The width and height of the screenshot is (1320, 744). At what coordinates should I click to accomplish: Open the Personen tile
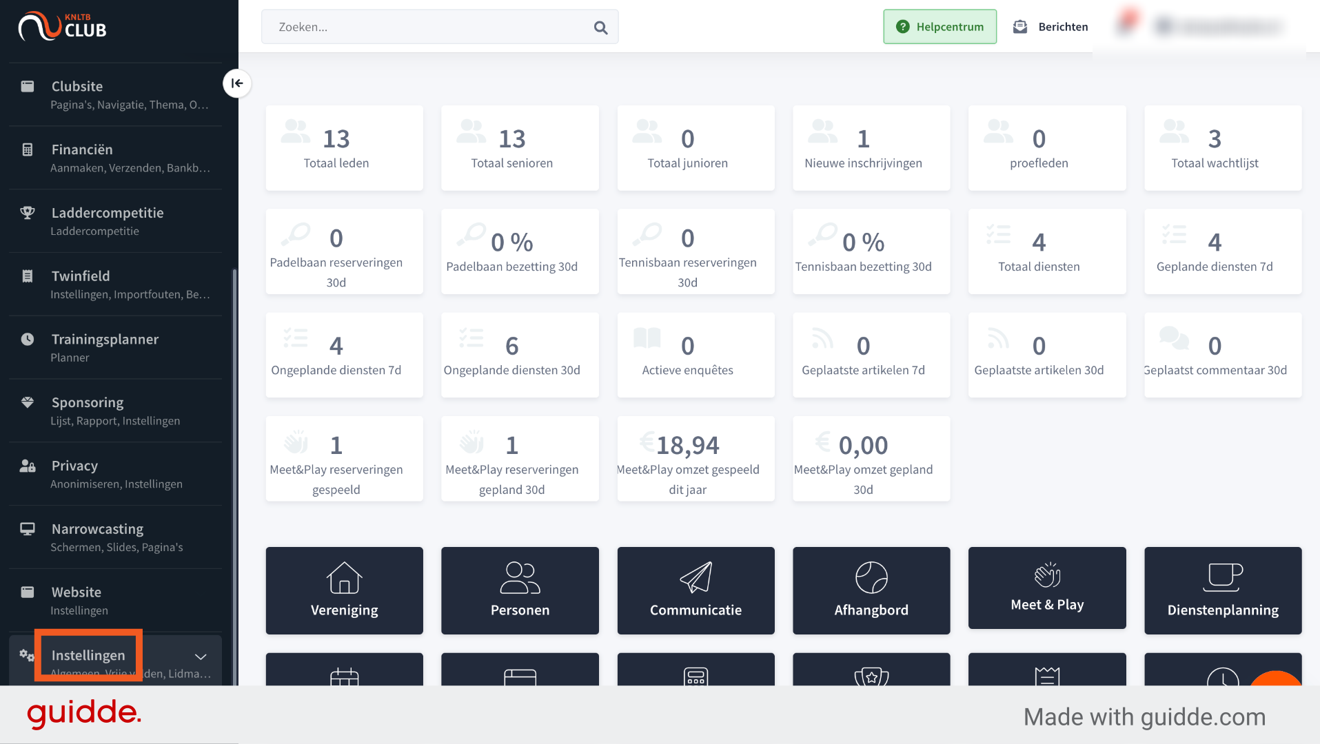[520, 590]
